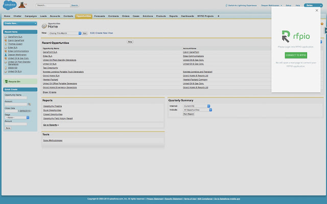Click the Connect to RFPIO button

296,55
